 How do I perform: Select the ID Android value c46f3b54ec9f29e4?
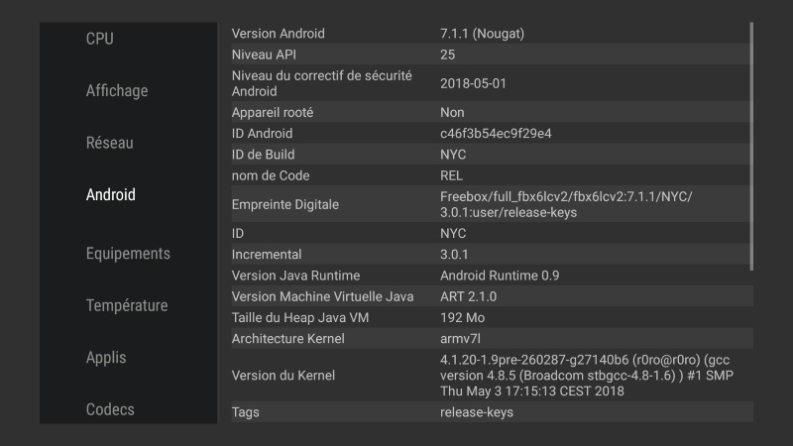click(x=496, y=134)
